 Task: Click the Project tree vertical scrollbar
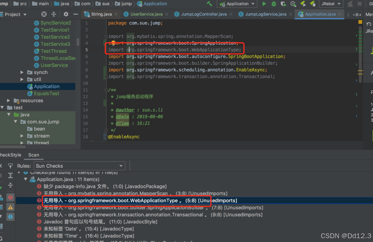(78, 42)
